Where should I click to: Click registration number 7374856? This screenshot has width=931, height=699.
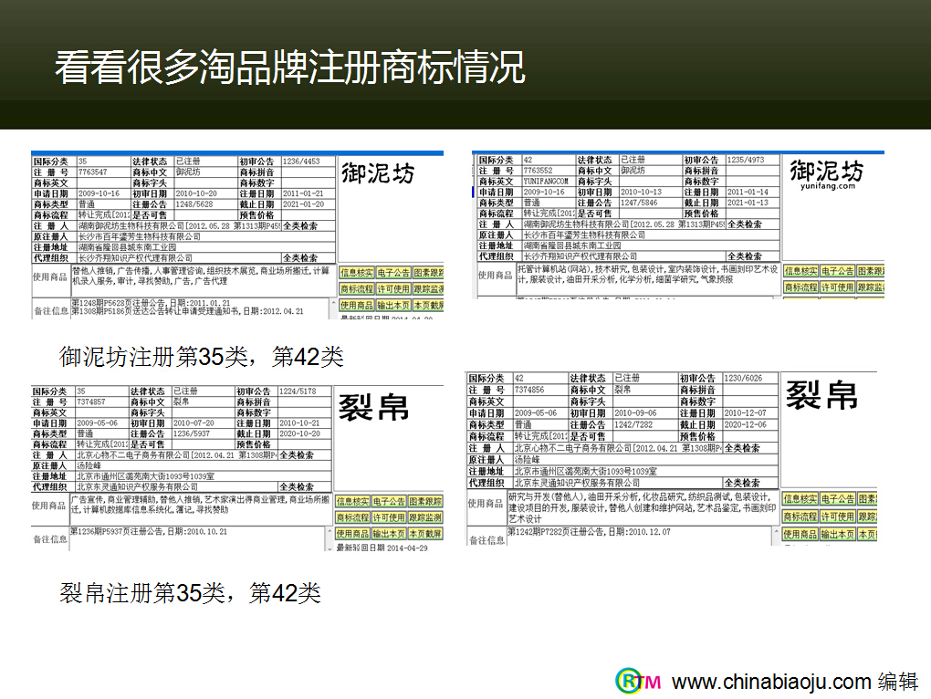[x=529, y=390]
